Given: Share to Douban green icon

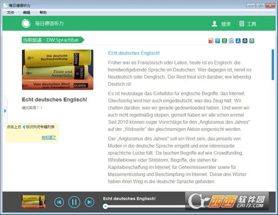Looking at the screenshot, I should pos(225,41).
